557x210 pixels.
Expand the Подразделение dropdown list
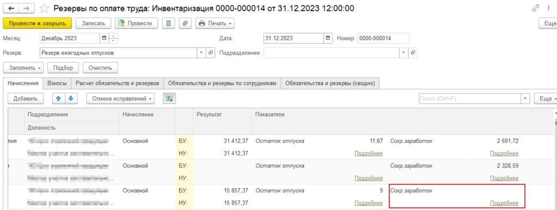click(404, 53)
